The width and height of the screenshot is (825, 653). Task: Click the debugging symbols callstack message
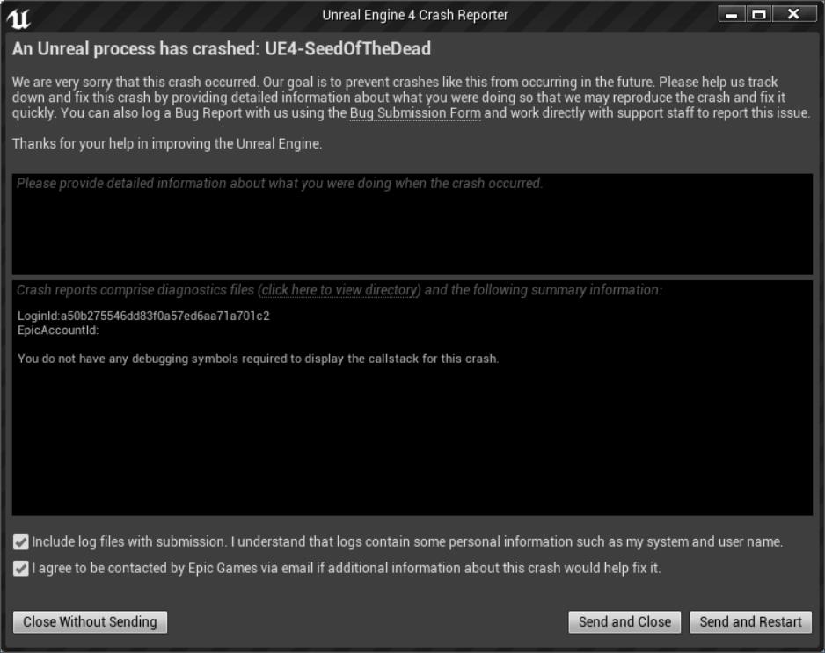258,359
